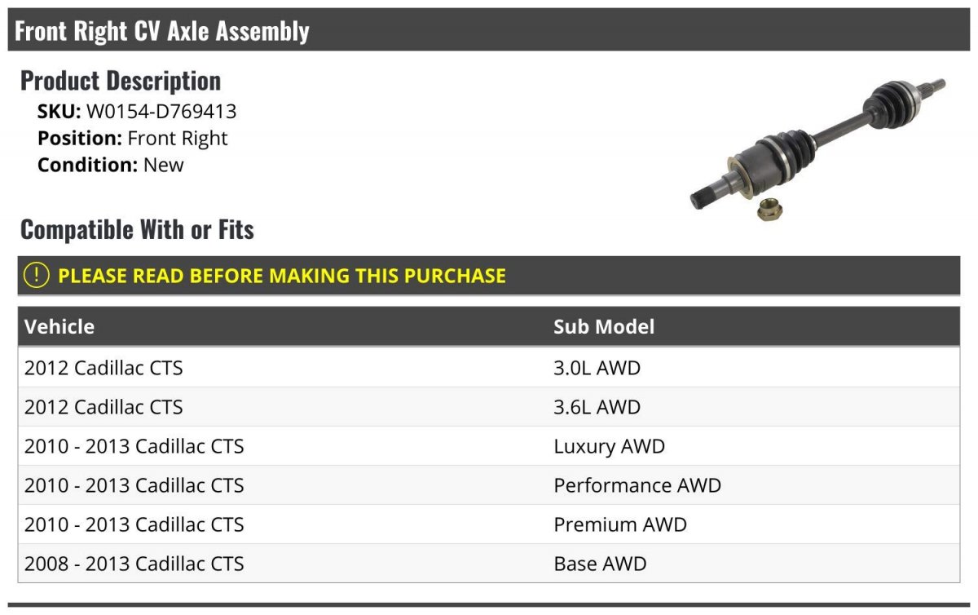Click the Front Right CV Axle Assembly title
The image size is (978, 615).
pyautogui.click(x=162, y=31)
